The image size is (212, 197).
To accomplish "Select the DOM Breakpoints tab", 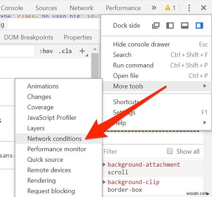I will pyautogui.click(x=29, y=37).
